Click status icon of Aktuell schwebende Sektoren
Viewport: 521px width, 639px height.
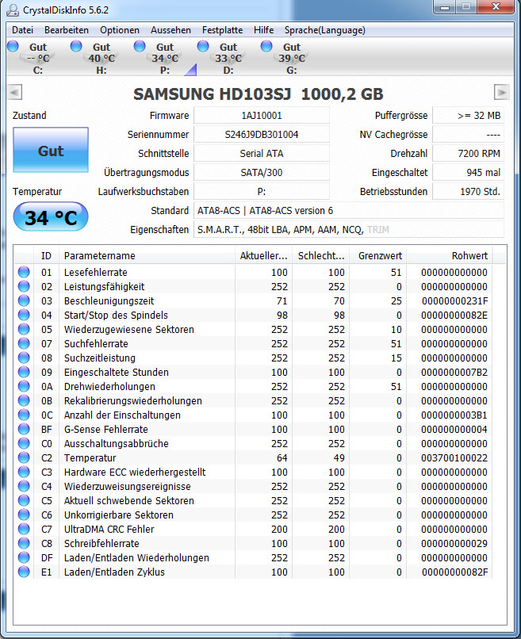24,500
